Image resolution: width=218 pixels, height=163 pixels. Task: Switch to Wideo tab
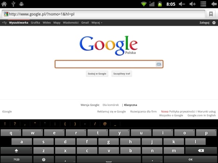click(47, 22)
